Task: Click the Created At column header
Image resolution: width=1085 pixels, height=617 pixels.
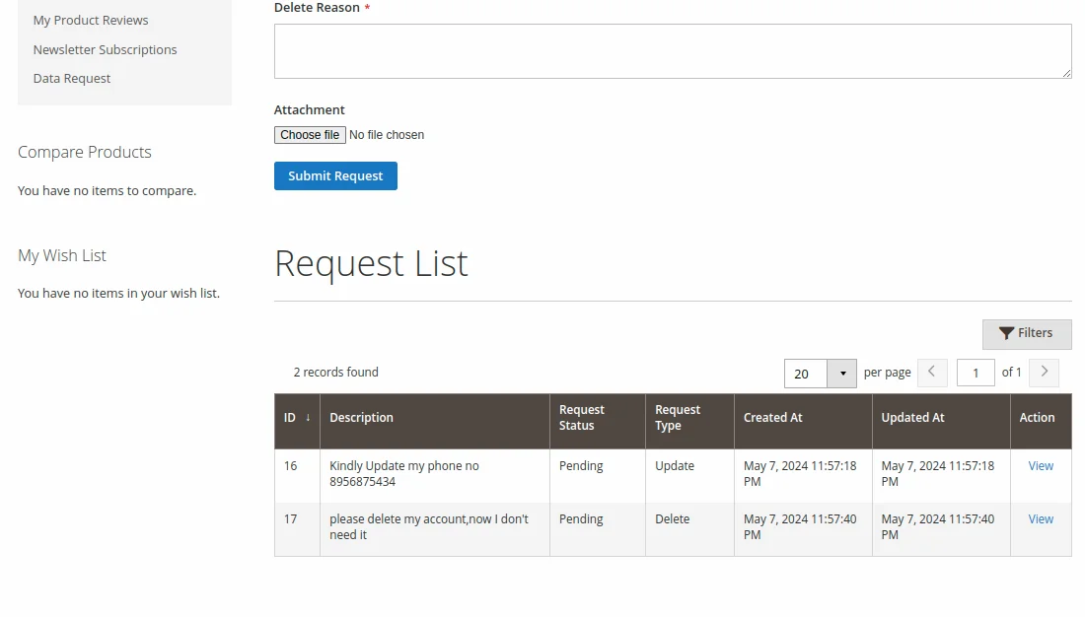Action: pos(773,417)
